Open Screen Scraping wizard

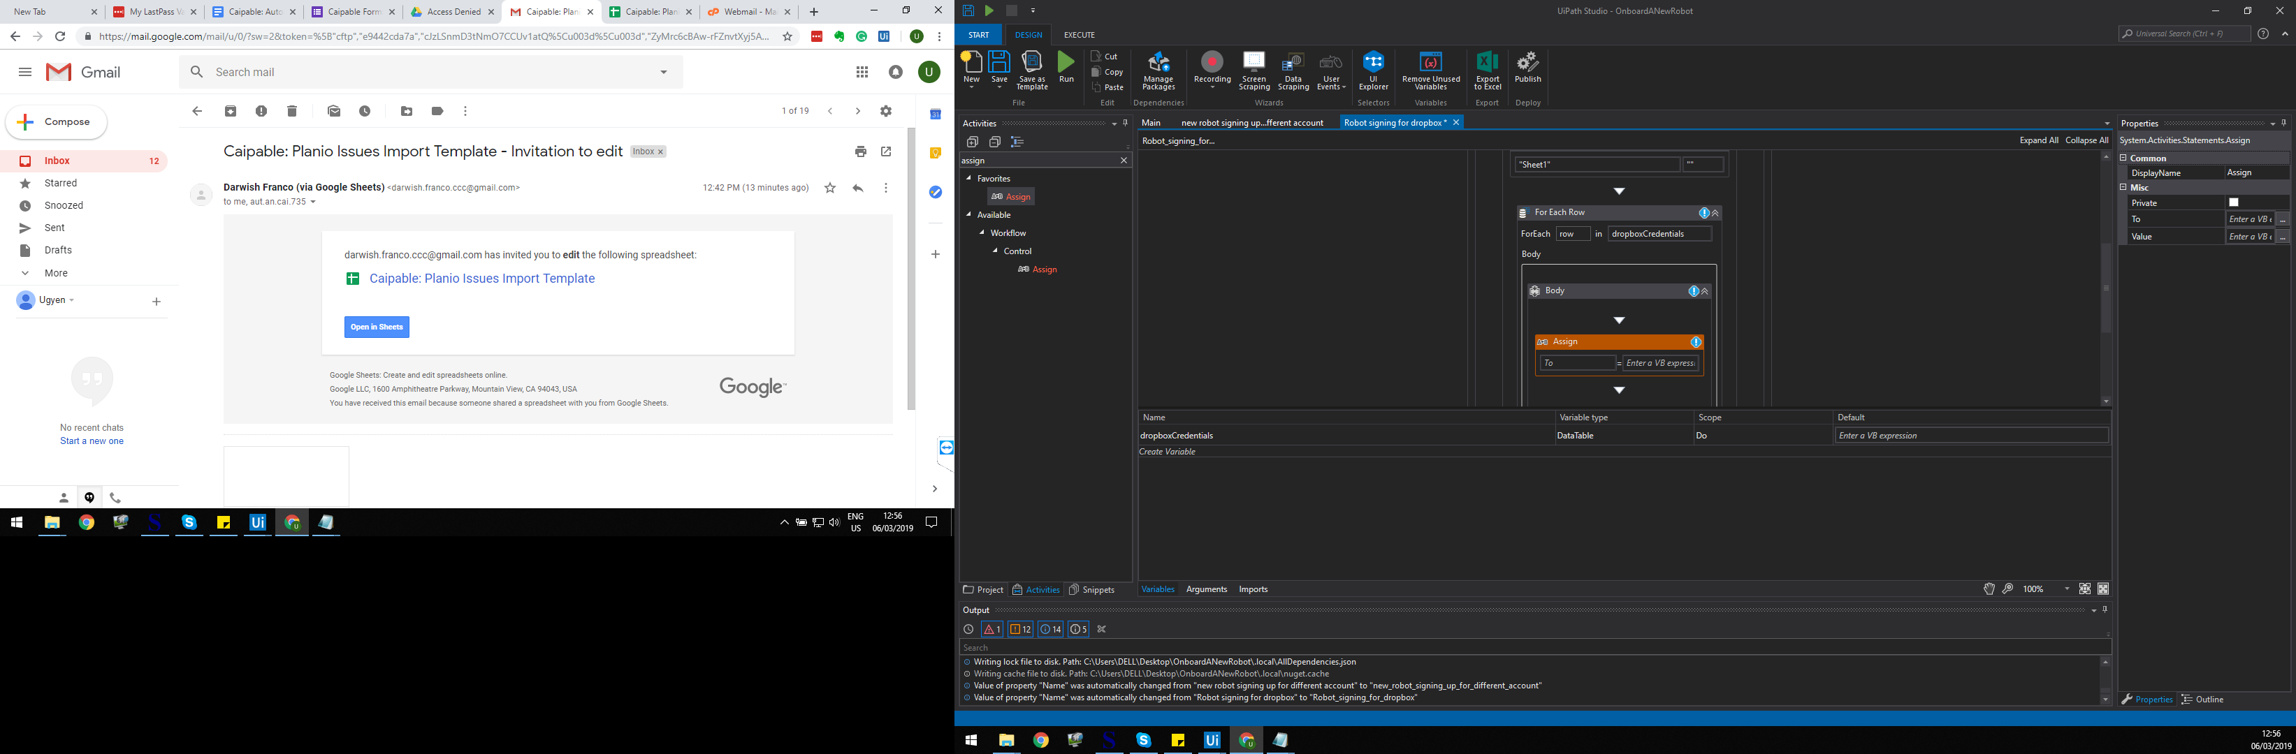pos(1254,69)
